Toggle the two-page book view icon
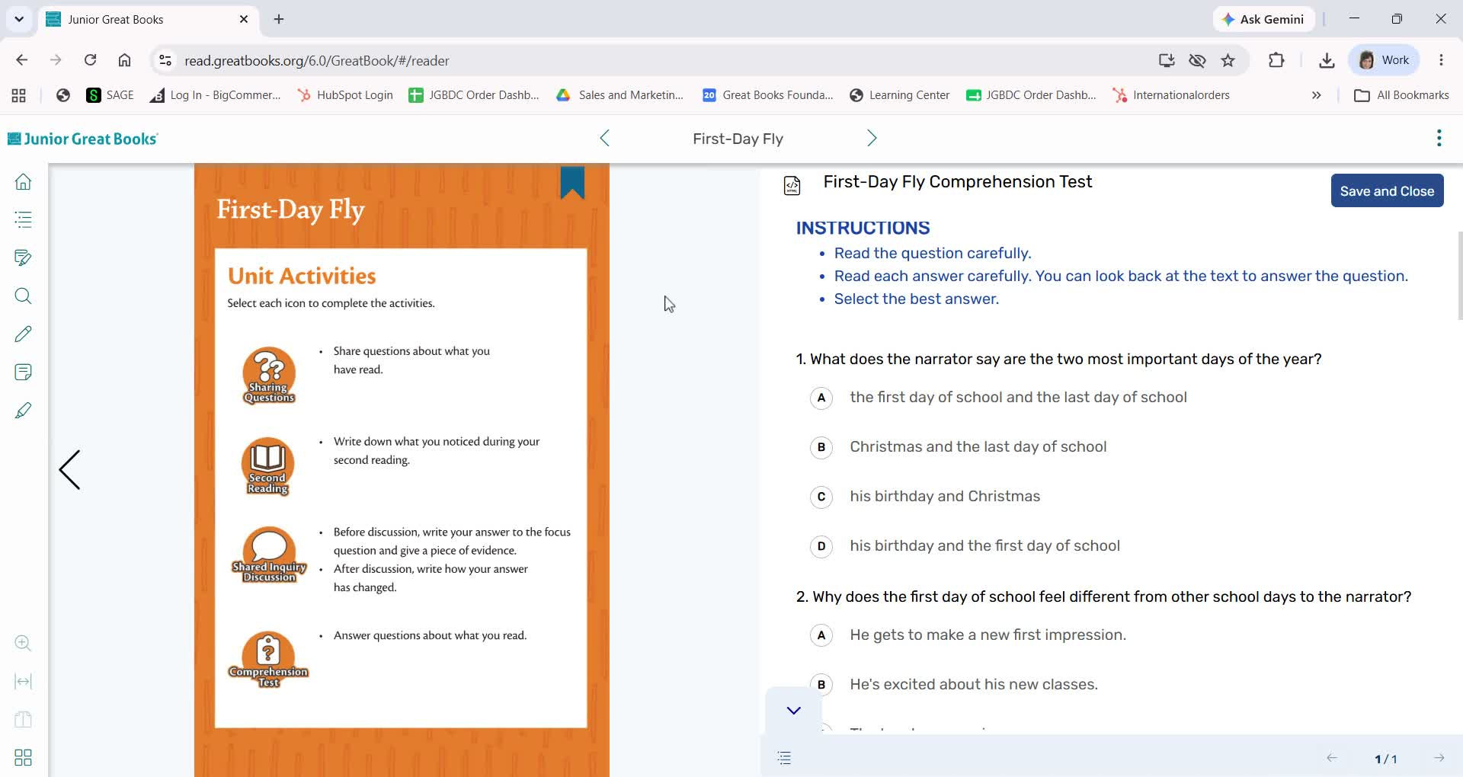This screenshot has height=777, width=1463. 24,719
